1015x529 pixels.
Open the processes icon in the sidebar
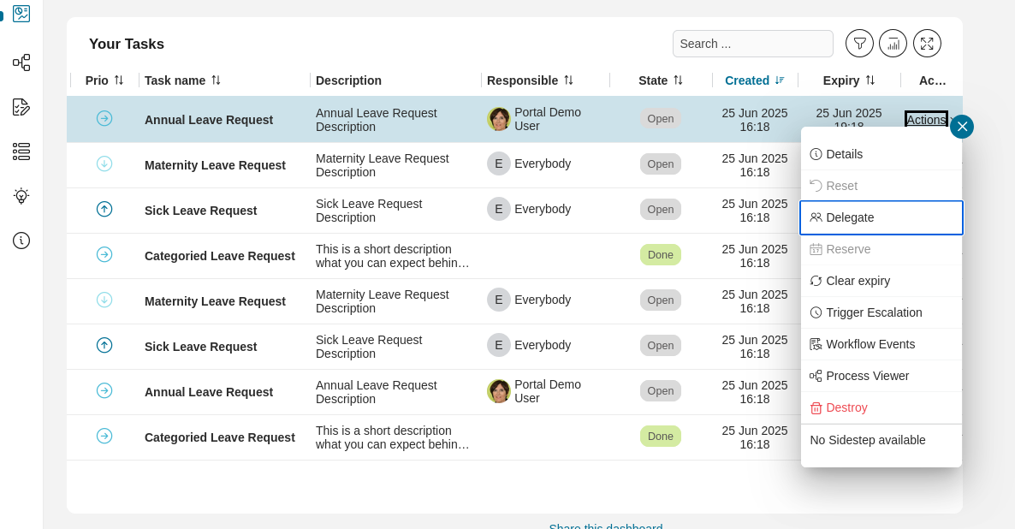(21, 62)
